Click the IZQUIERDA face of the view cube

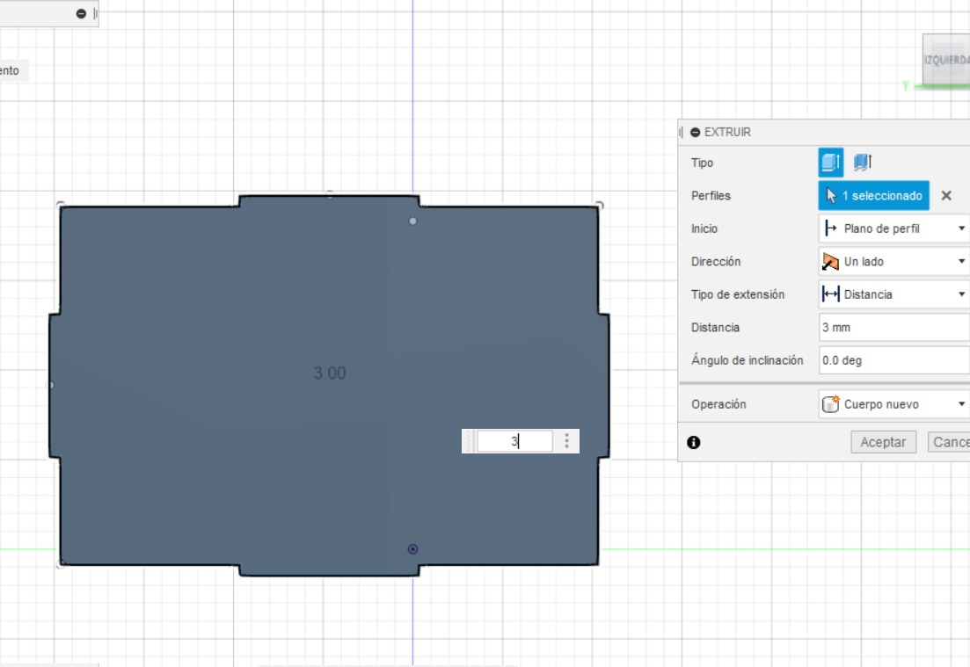[946, 60]
